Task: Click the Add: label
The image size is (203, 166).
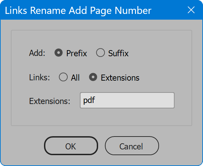Action: click(37, 53)
